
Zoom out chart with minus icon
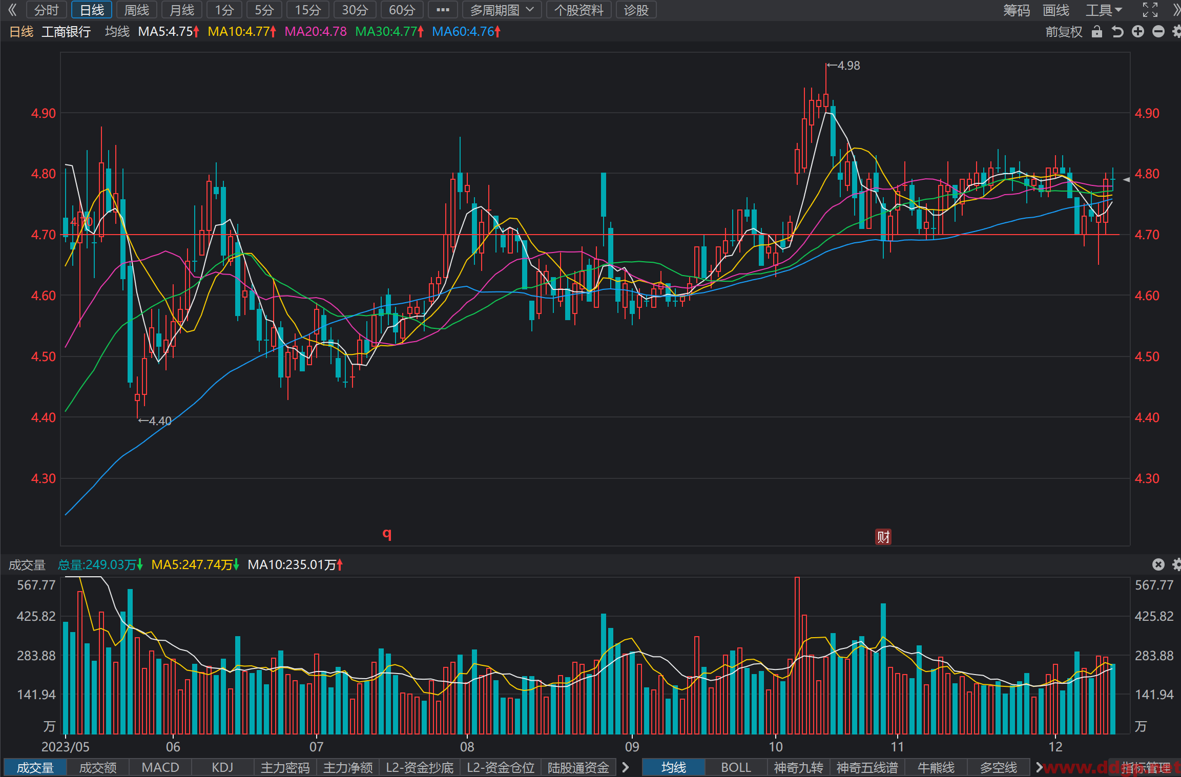pos(1158,32)
